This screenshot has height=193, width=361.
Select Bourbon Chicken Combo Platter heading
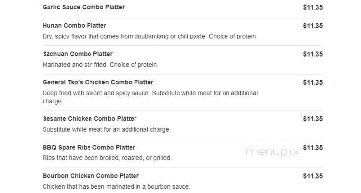[90, 176]
